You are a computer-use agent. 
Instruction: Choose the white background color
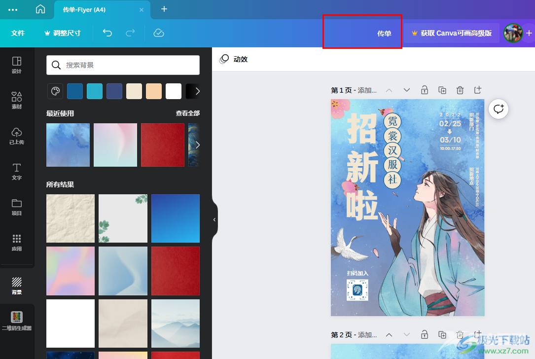click(x=174, y=91)
